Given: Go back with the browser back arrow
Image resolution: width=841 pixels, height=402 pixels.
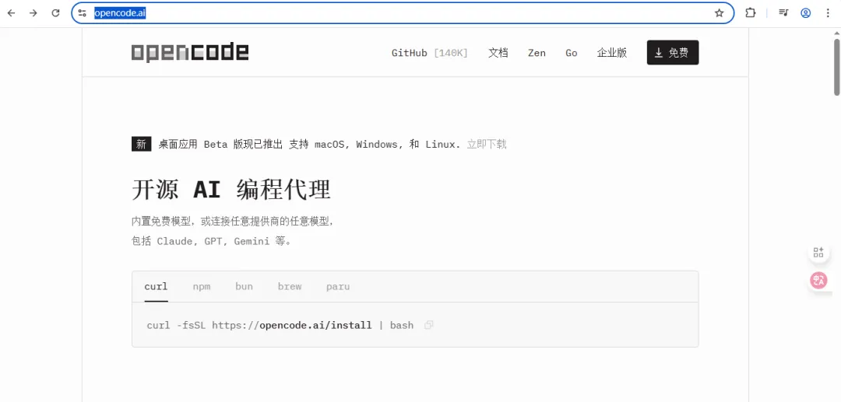Looking at the screenshot, I should 11,13.
